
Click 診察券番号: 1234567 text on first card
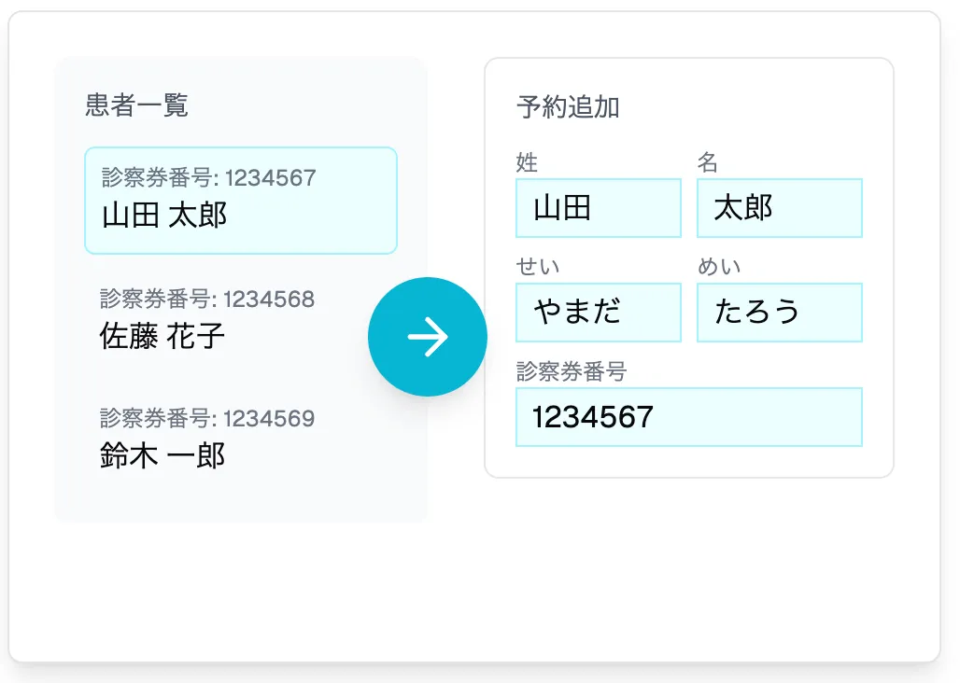(207, 177)
